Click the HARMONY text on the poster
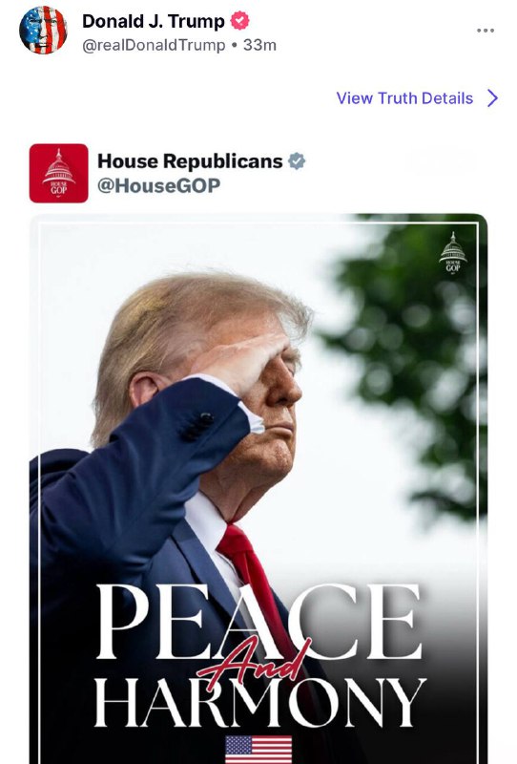517x764 pixels. tap(259, 702)
